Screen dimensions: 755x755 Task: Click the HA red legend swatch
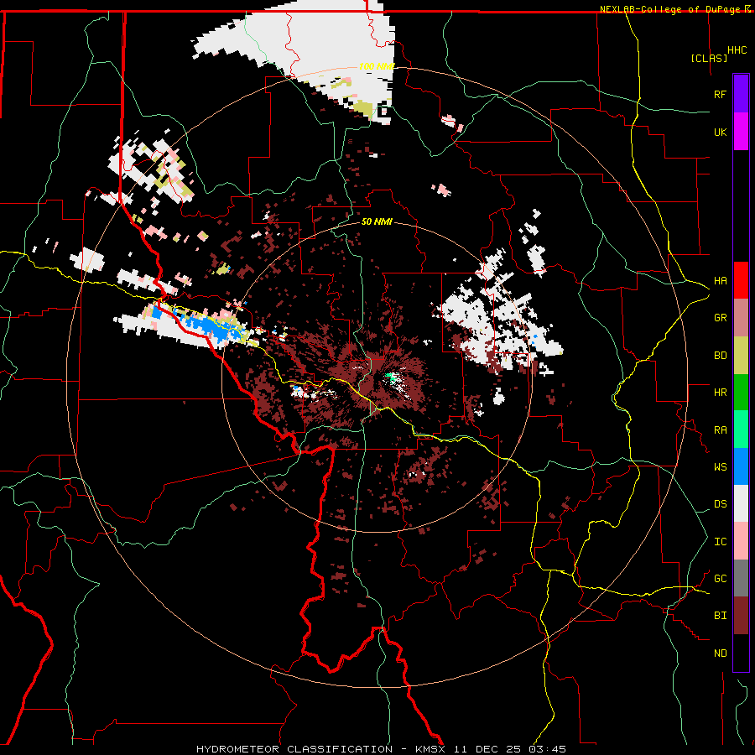[x=741, y=280]
